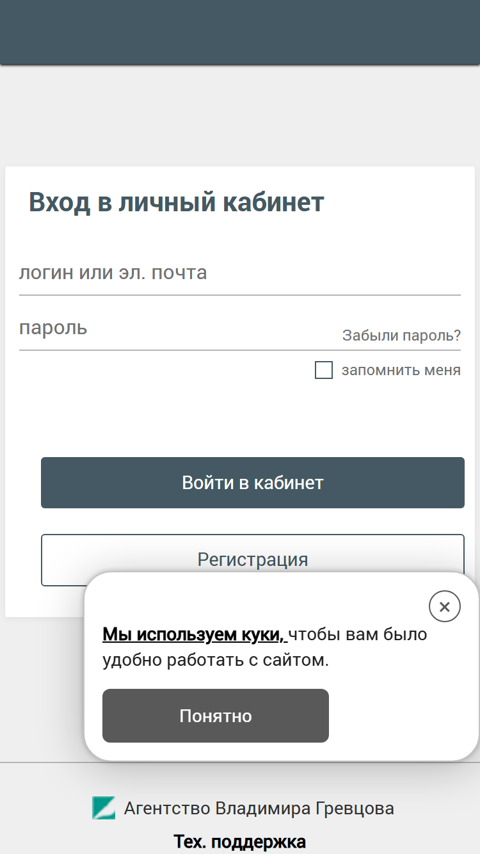Focus the «логин или эл. почта» field
This screenshot has width=480, height=854.
pos(240,274)
